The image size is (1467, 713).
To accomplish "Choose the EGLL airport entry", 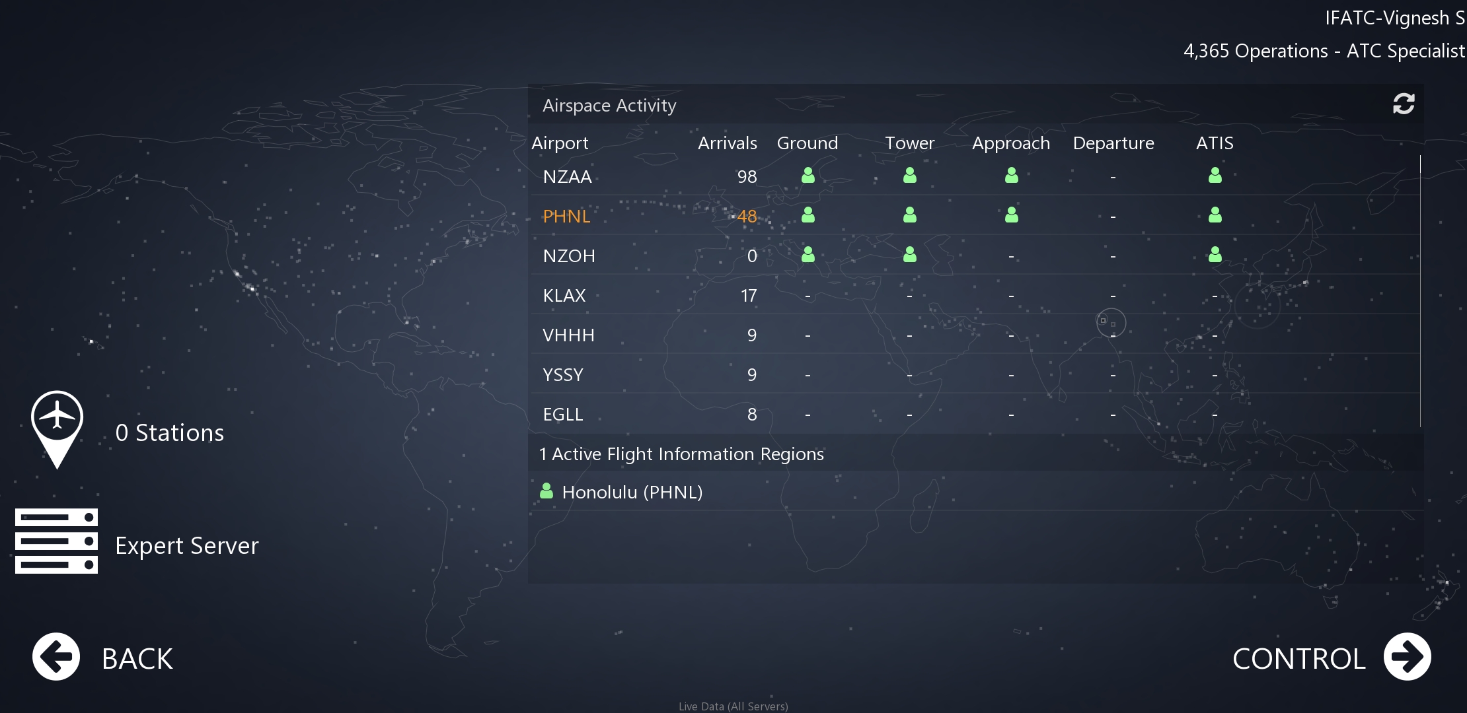I will click(563, 414).
